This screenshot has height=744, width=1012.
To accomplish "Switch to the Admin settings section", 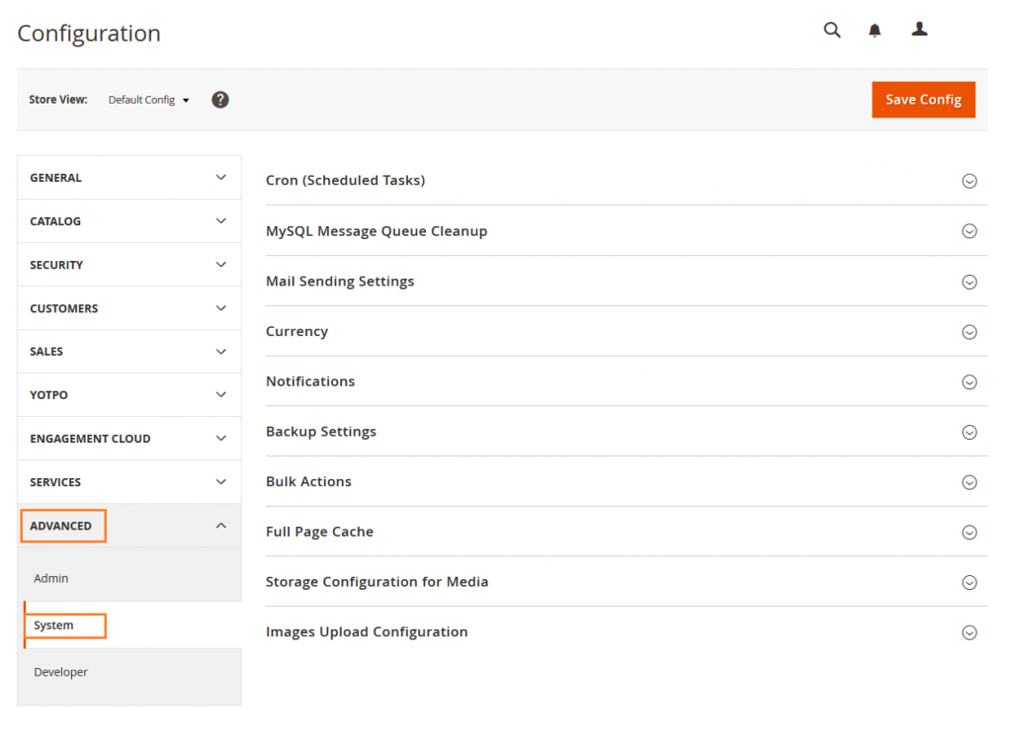I will (50, 578).
